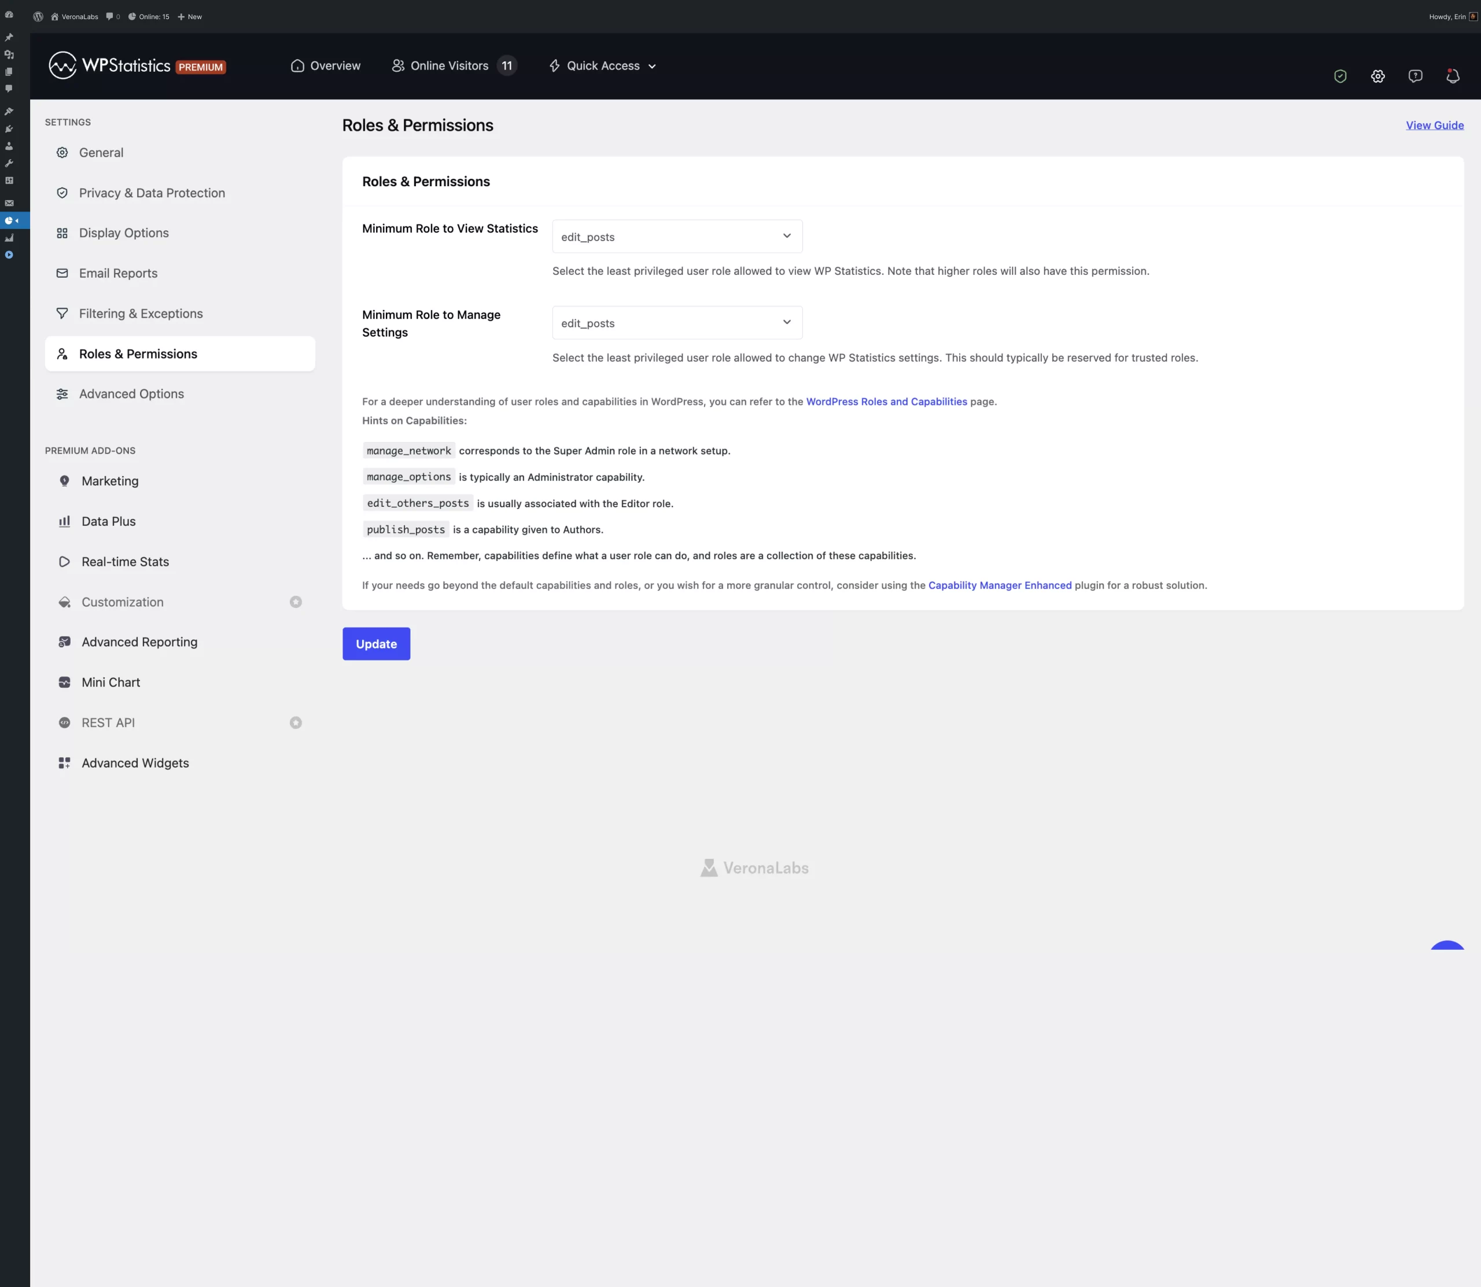The image size is (1481, 1287).
Task: Open Settings sliders icon in admin sidebar
Action: pos(9,180)
